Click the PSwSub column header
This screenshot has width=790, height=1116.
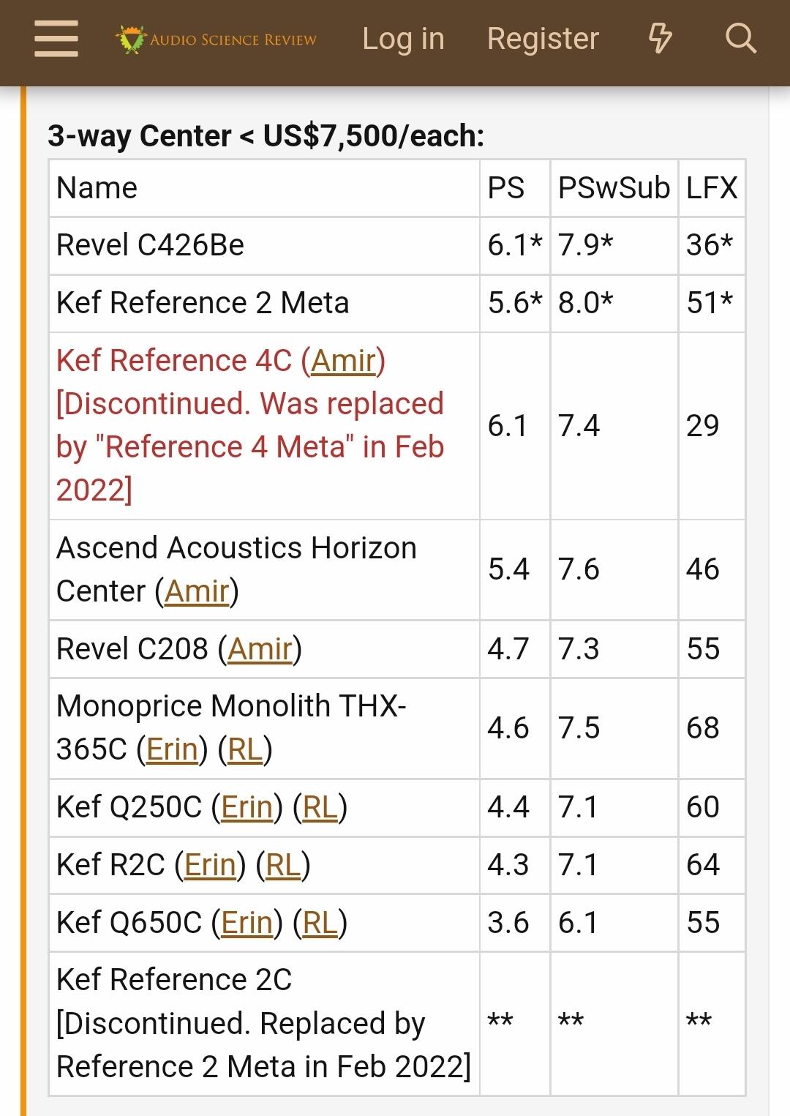point(614,188)
